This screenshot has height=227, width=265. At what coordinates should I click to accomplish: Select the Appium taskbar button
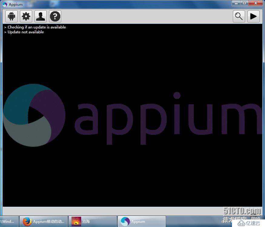pyautogui.click(x=142, y=221)
